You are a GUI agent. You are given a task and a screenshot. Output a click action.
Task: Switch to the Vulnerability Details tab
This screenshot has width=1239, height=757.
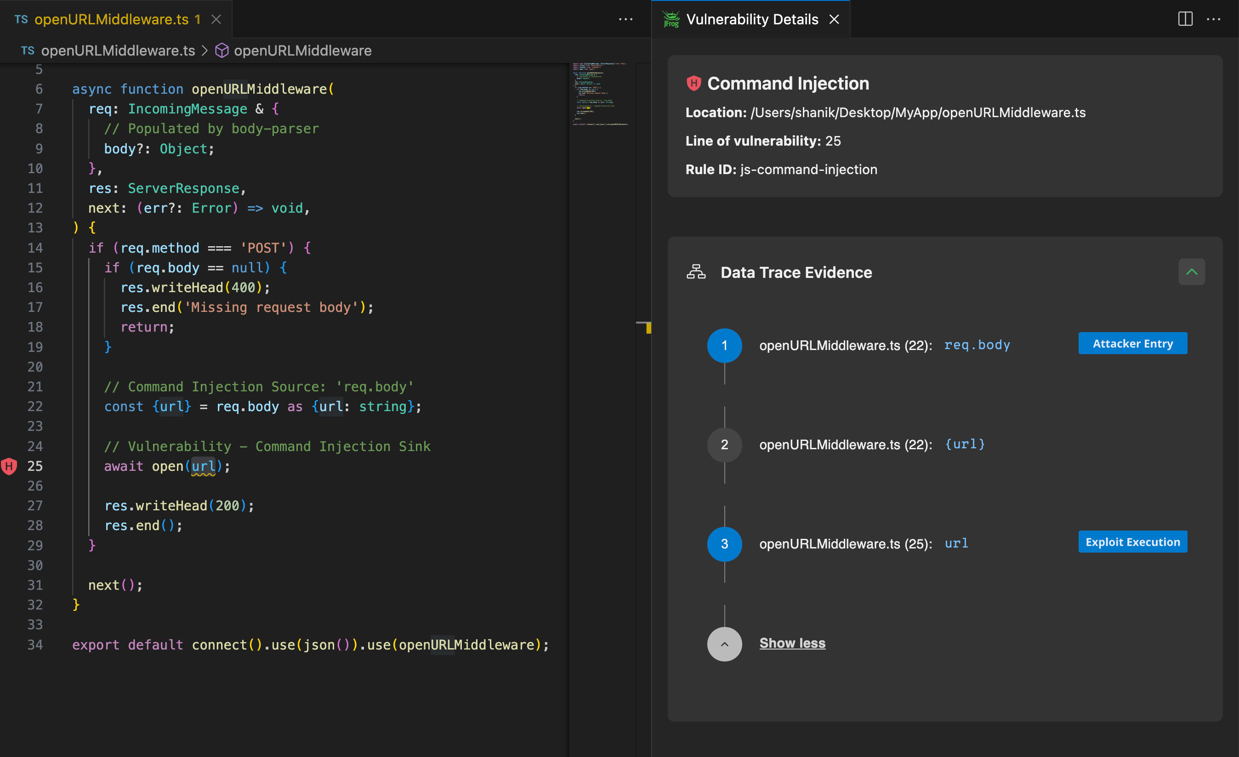point(752,19)
